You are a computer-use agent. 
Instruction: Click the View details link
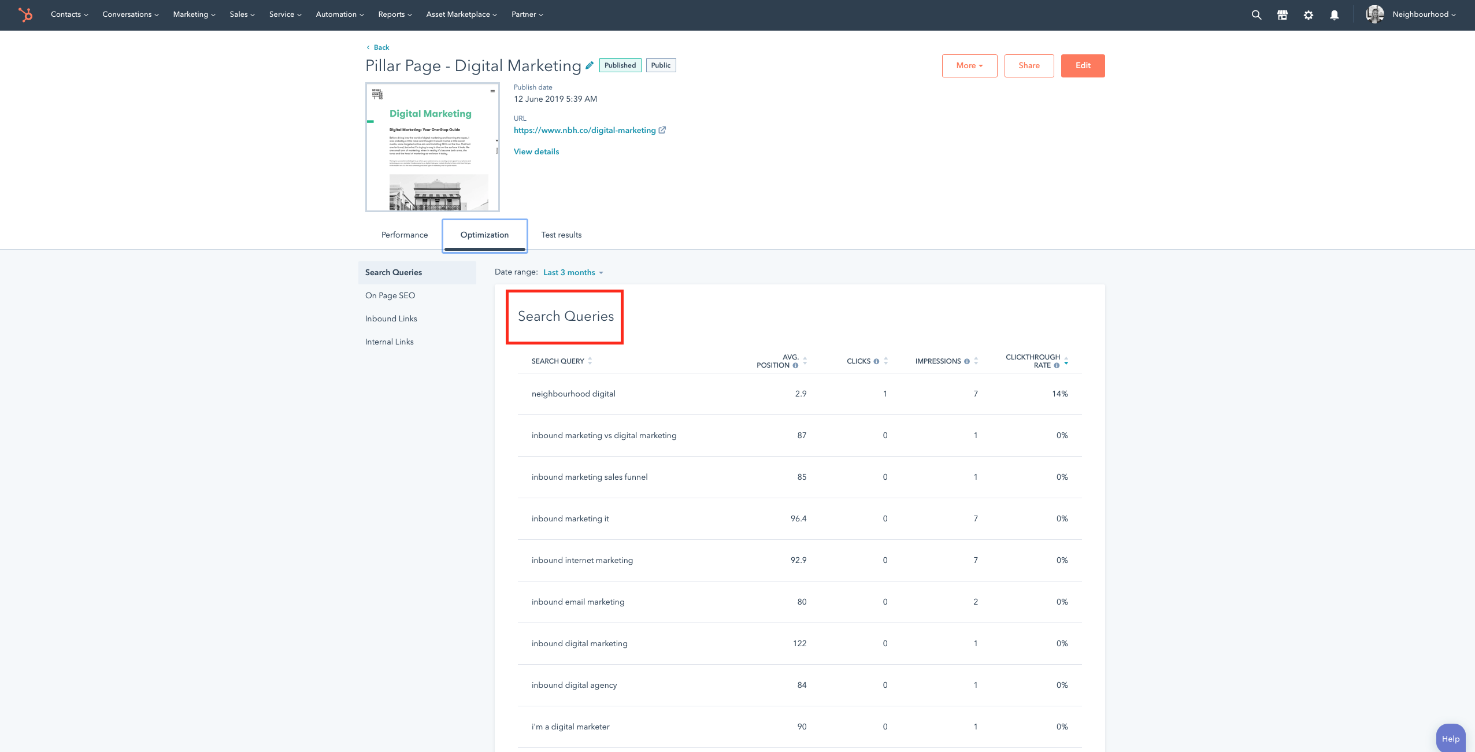[x=535, y=151]
